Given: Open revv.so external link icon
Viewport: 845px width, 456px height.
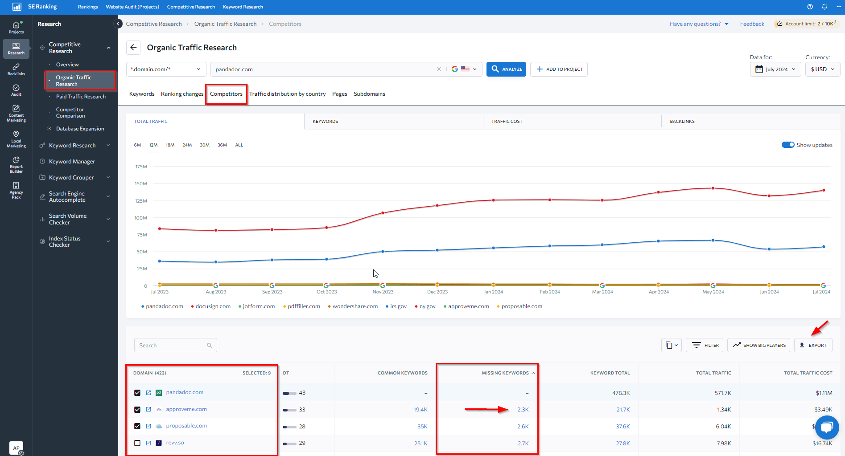Looking at the screenshot, I should coord(148,443).
